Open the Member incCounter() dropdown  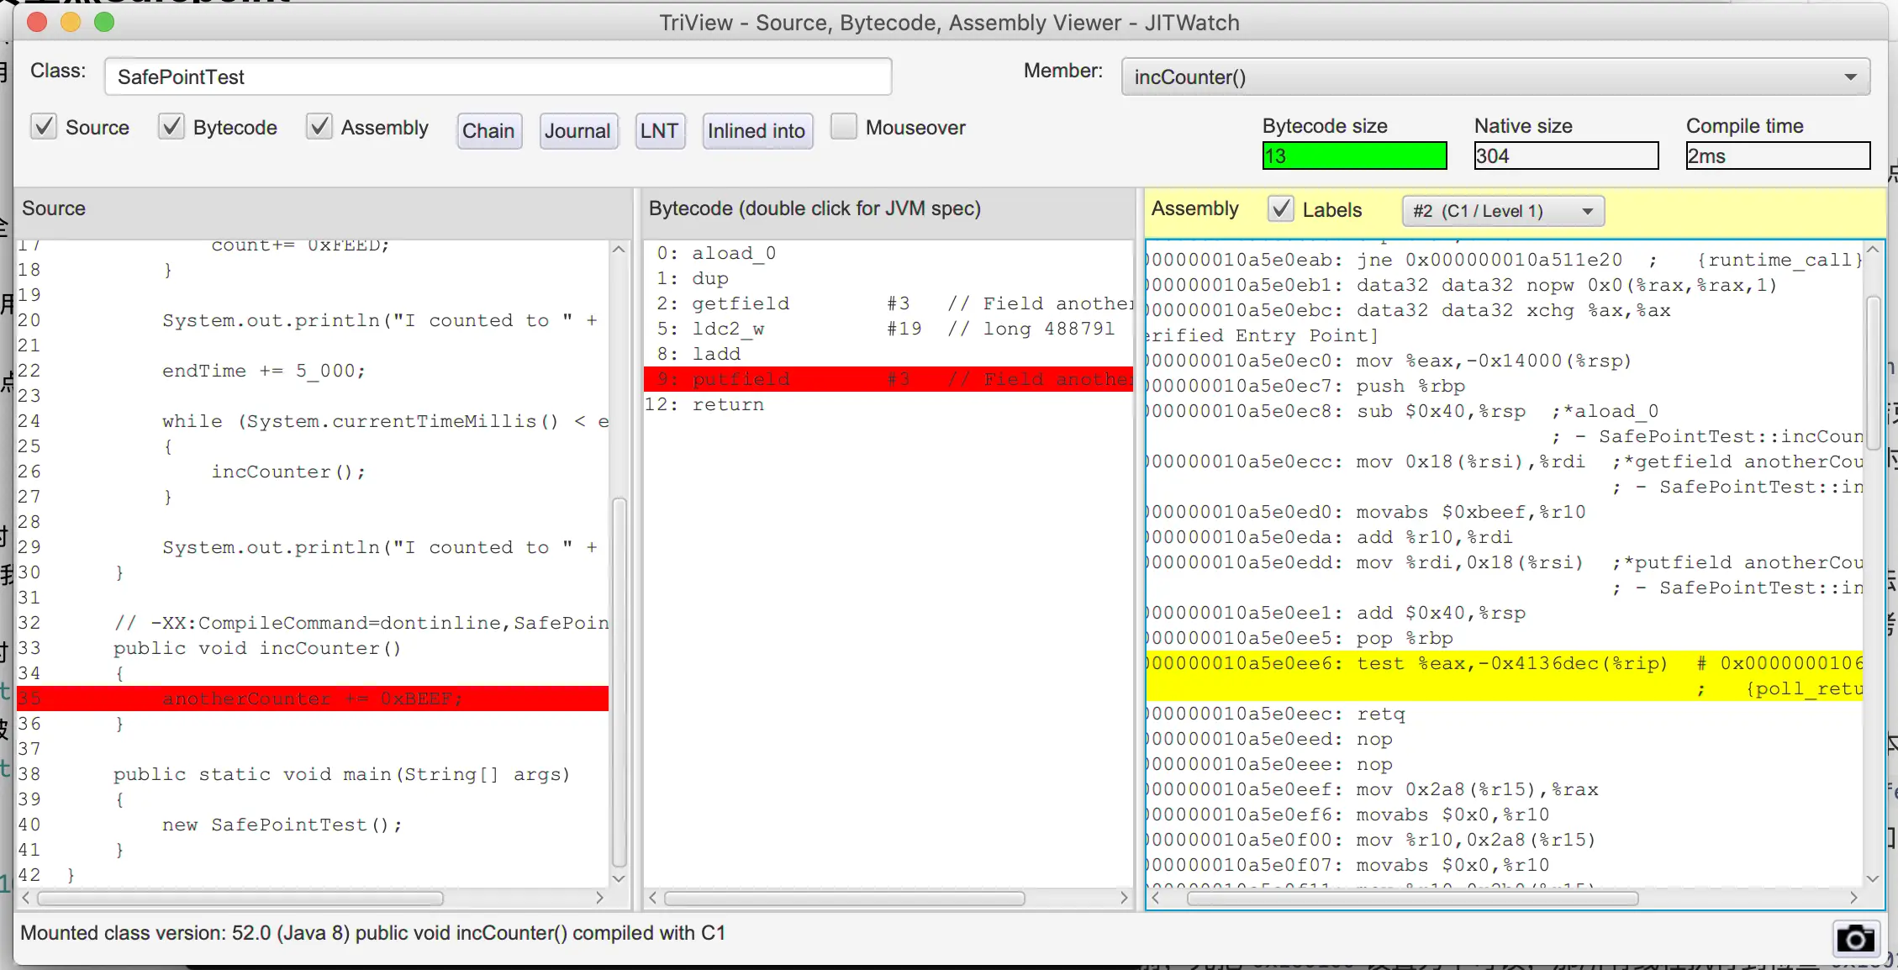click(x=1495, y=76)
